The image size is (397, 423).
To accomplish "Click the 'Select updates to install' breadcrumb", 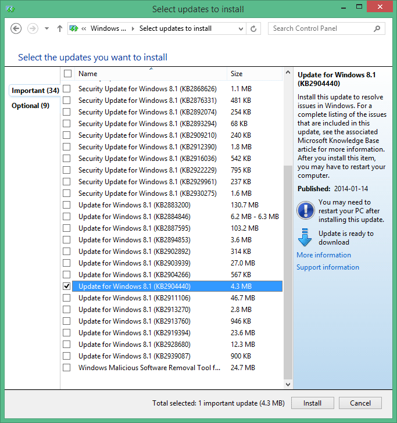I will point(176,28).
